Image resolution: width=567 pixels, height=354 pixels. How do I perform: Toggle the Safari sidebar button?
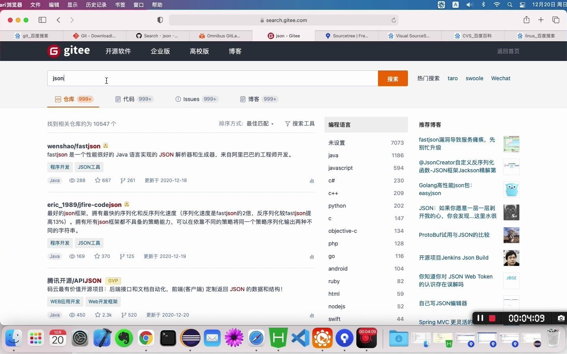point(43,20)
